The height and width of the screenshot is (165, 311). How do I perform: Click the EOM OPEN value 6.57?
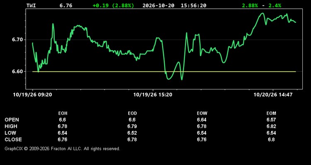271,120
